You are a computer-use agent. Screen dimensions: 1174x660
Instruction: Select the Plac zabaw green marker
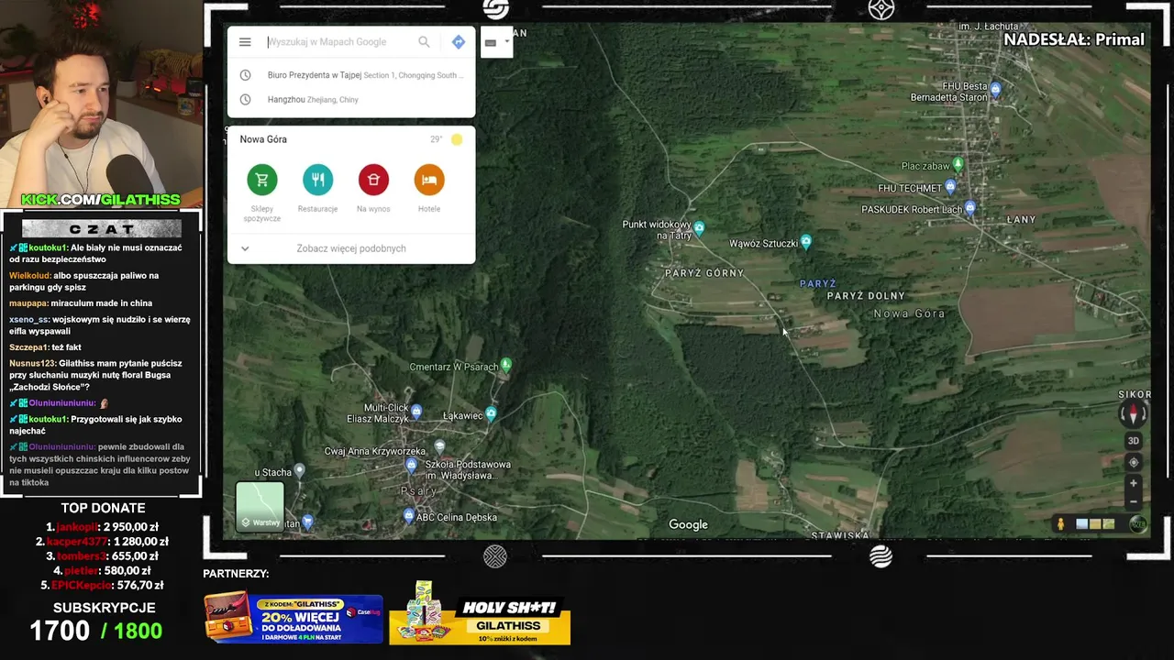958,164
